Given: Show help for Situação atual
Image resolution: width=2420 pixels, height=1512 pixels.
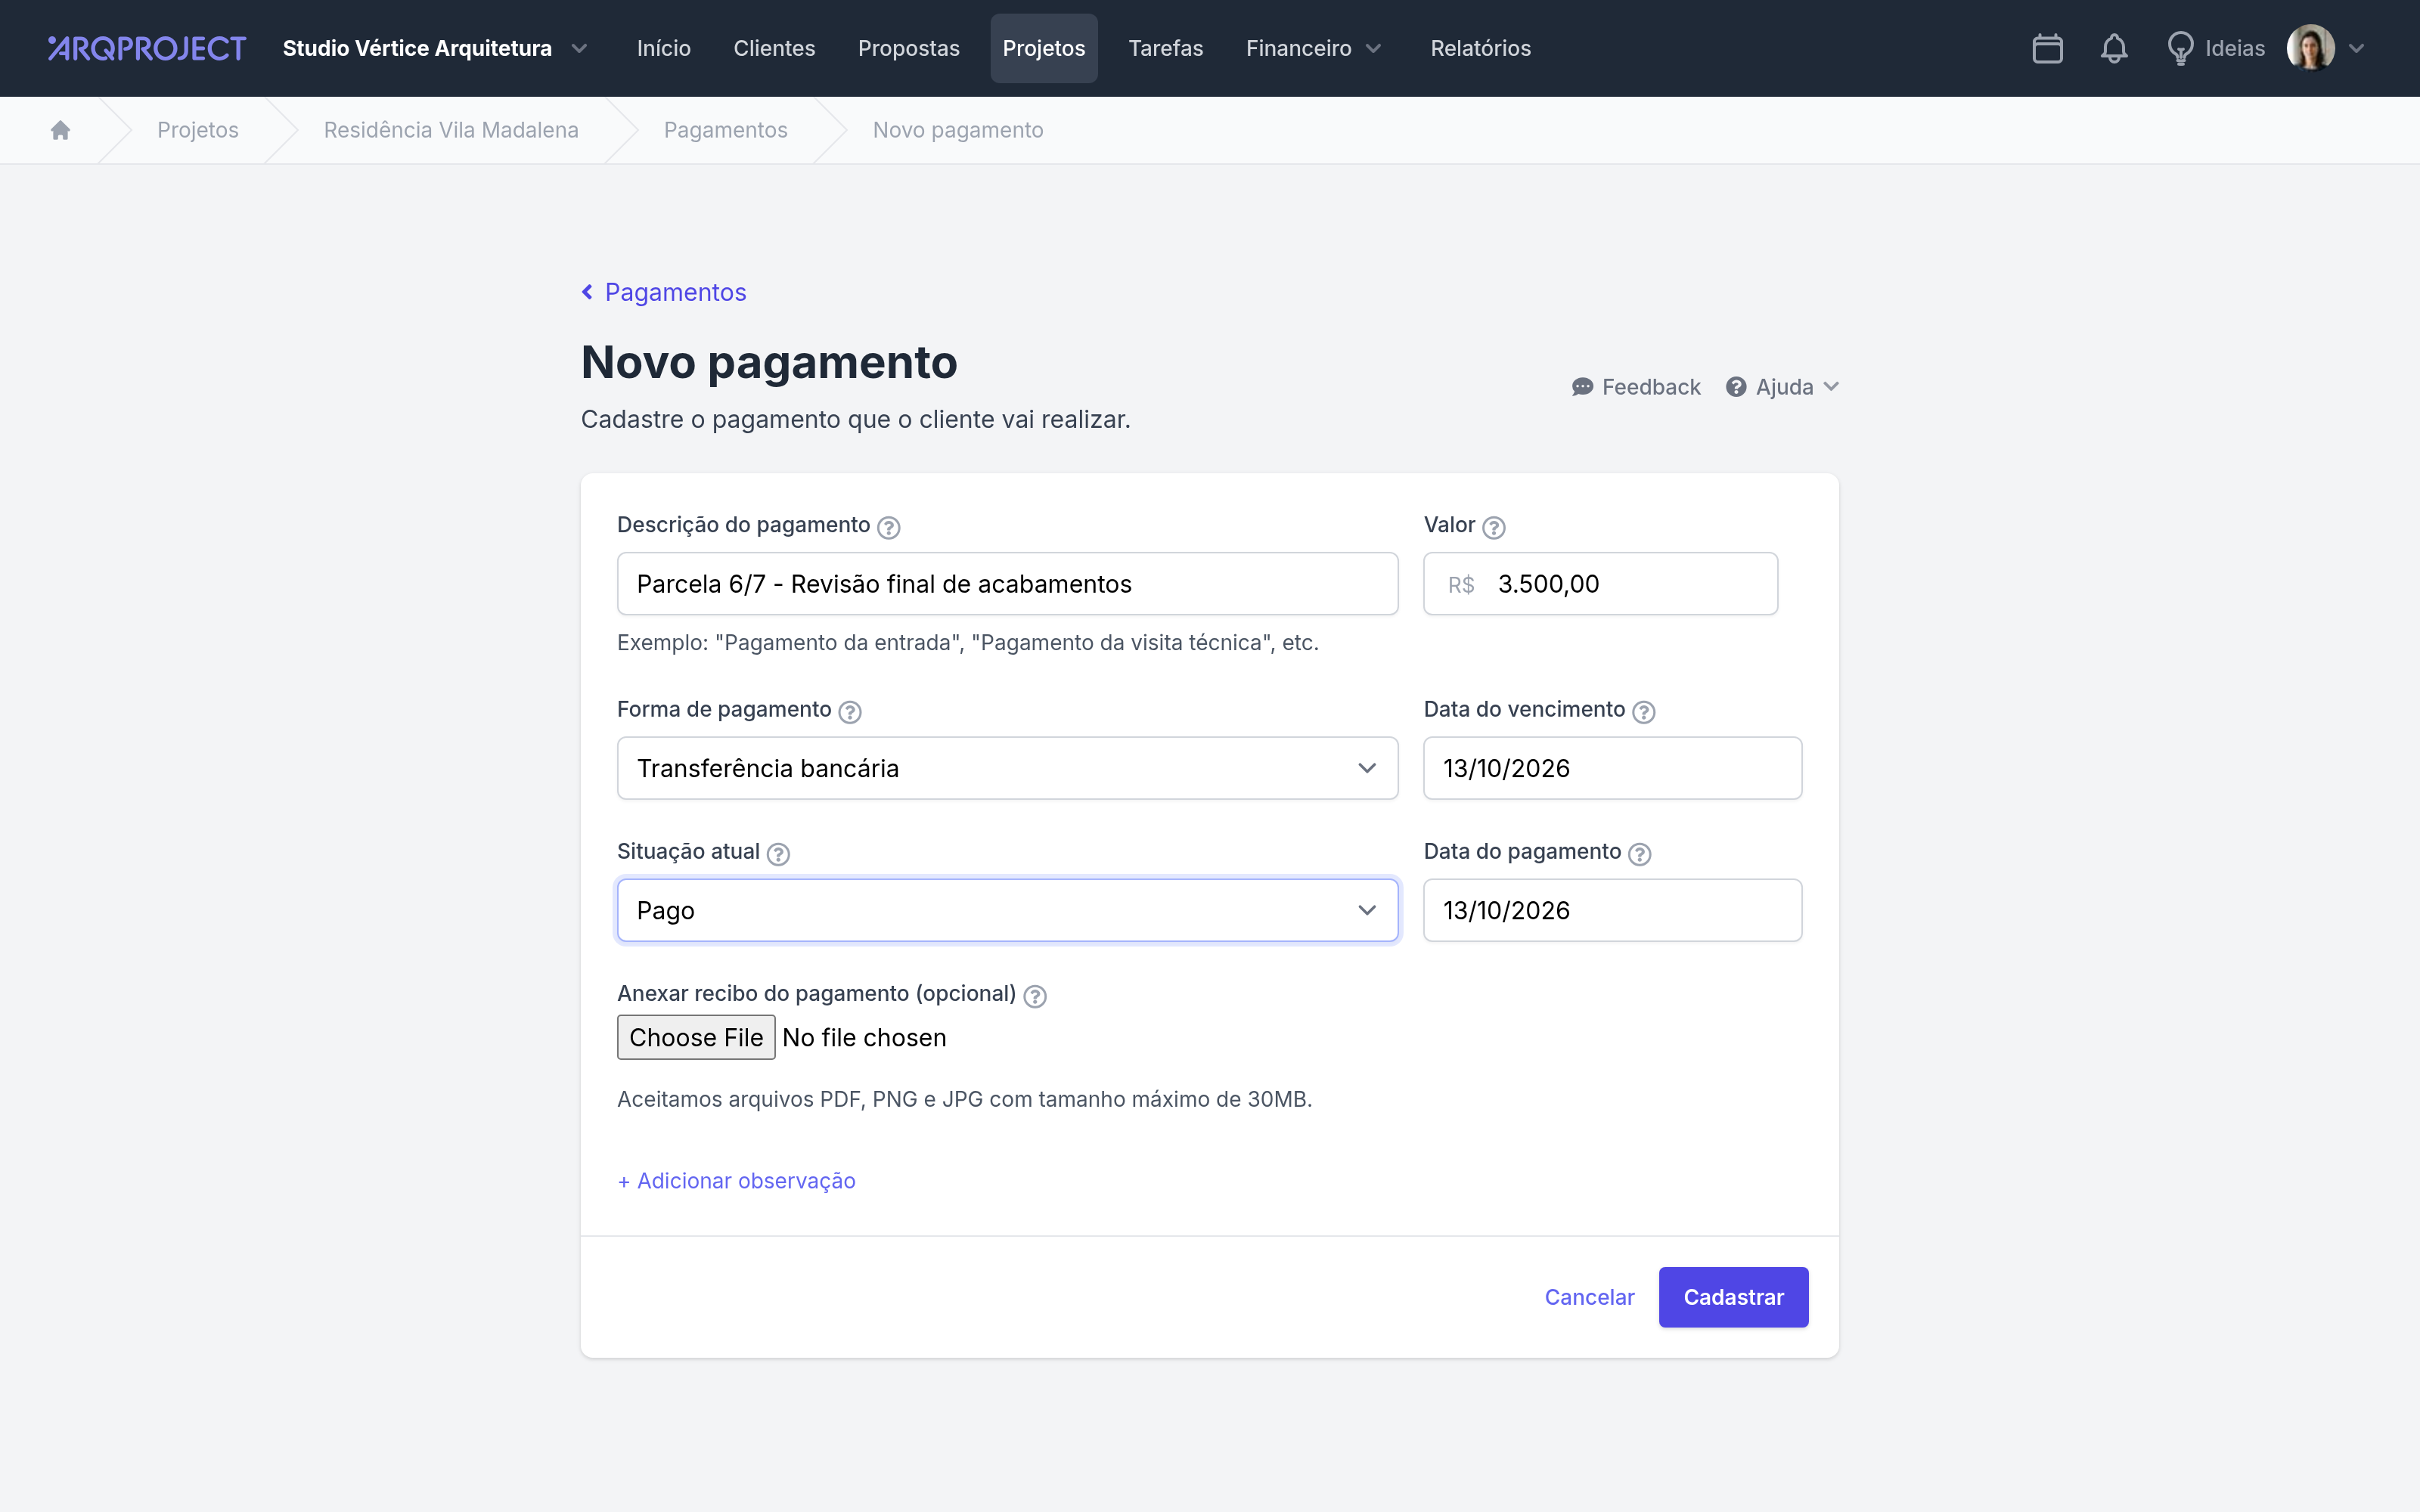Looking at the screenshot, I should click(x=778, y=853).
